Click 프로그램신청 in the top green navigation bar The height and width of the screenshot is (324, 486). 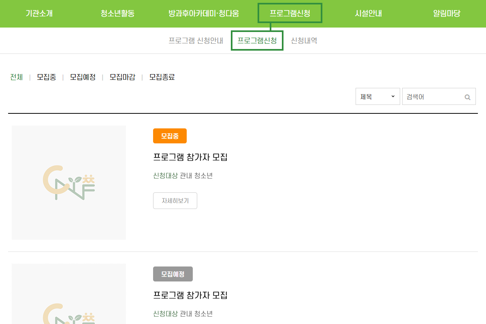point(290,13)
